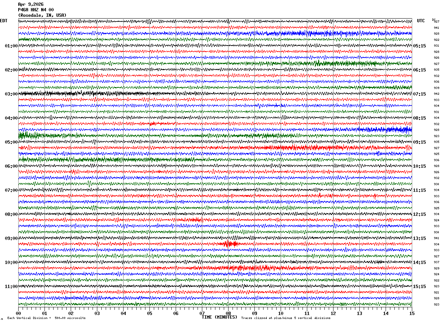Image resolution: width=441 pixels, height=323 pixels.
Task: Click minute tick label 01 on the time axis
Action: click(44, 313)
